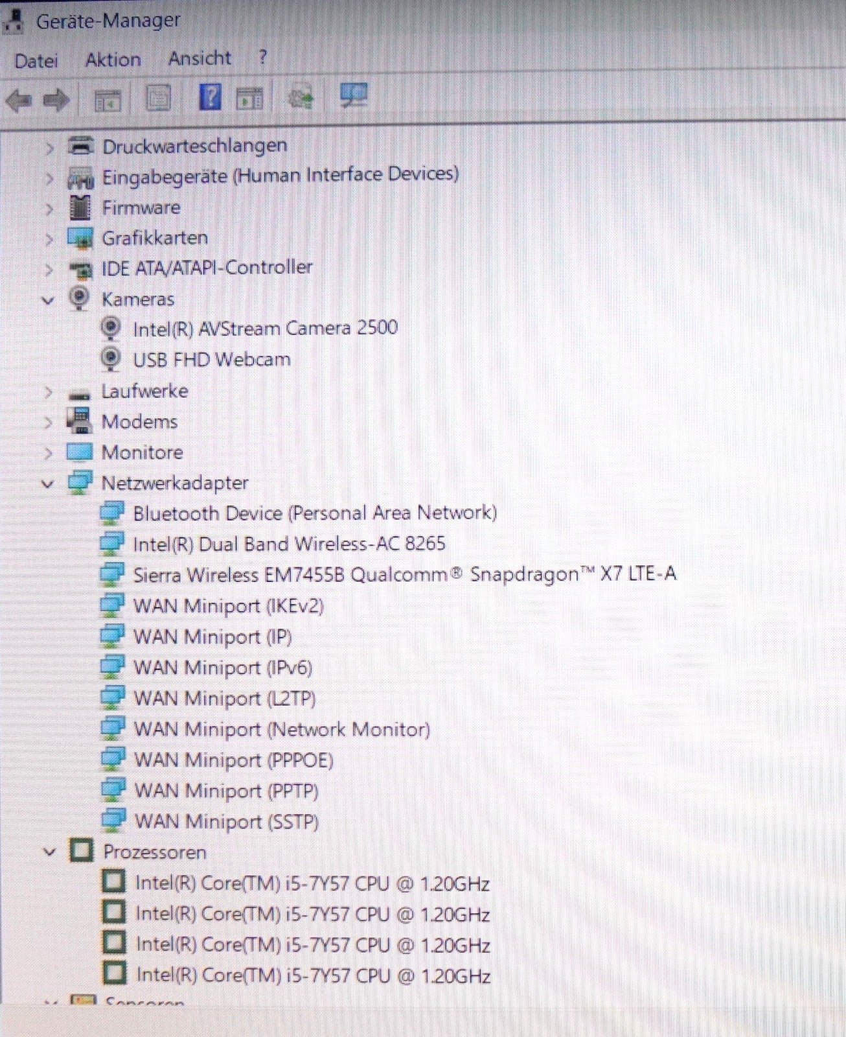Open the Datei menu
Screen dimensions: 846x1037
tap(36, 61)
